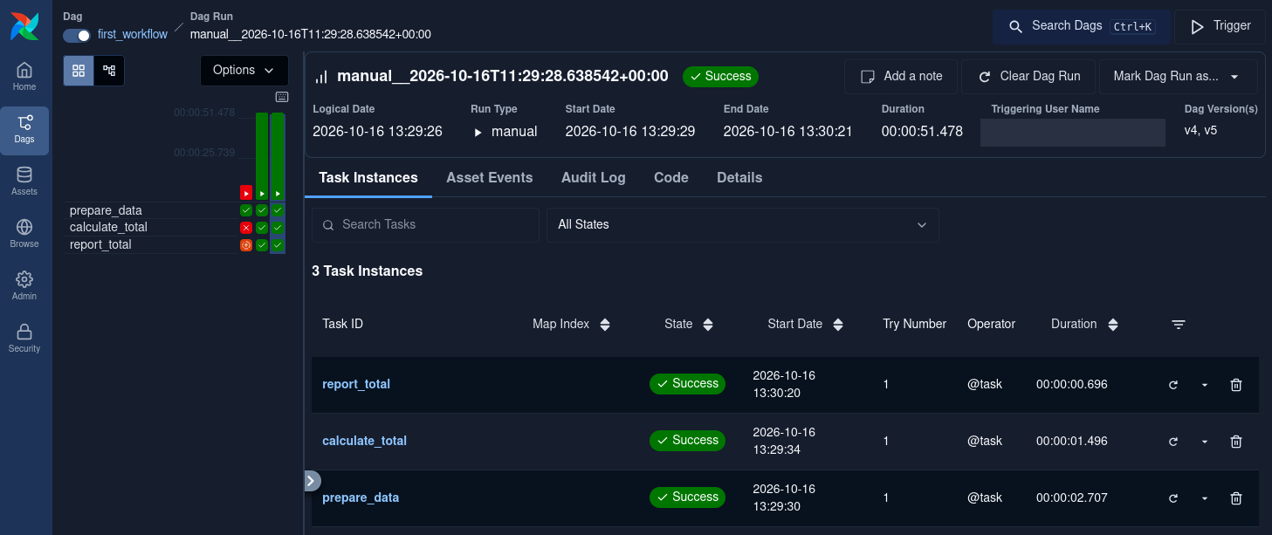Screen dimensions: 1272x535
Task: Clear the calculate_total task instance
Action: [x=1173, y=442]
